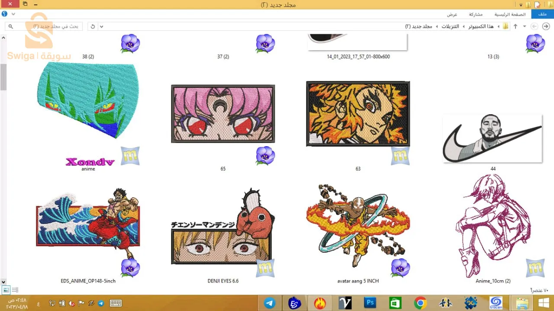
Task: Open the مشاركة (Share) ribbon tab
Action: [476, 14]
